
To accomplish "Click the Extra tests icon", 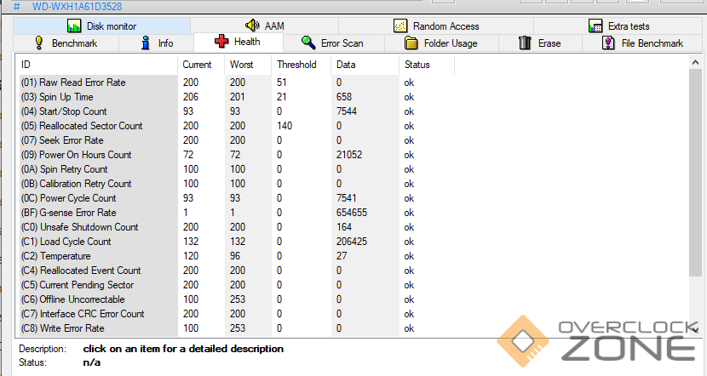I will (595, 26).
